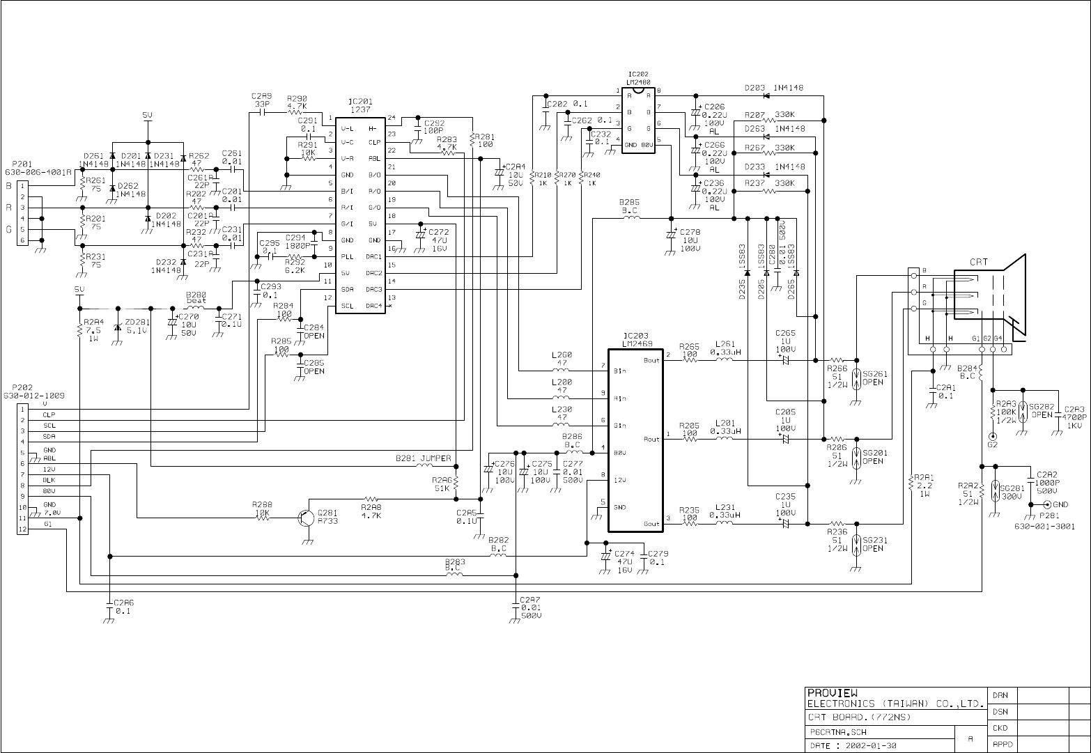The height and width of the screenshot is (753, 1091).
Task: Click the "L261" inductor label
Action: point(725,343)
